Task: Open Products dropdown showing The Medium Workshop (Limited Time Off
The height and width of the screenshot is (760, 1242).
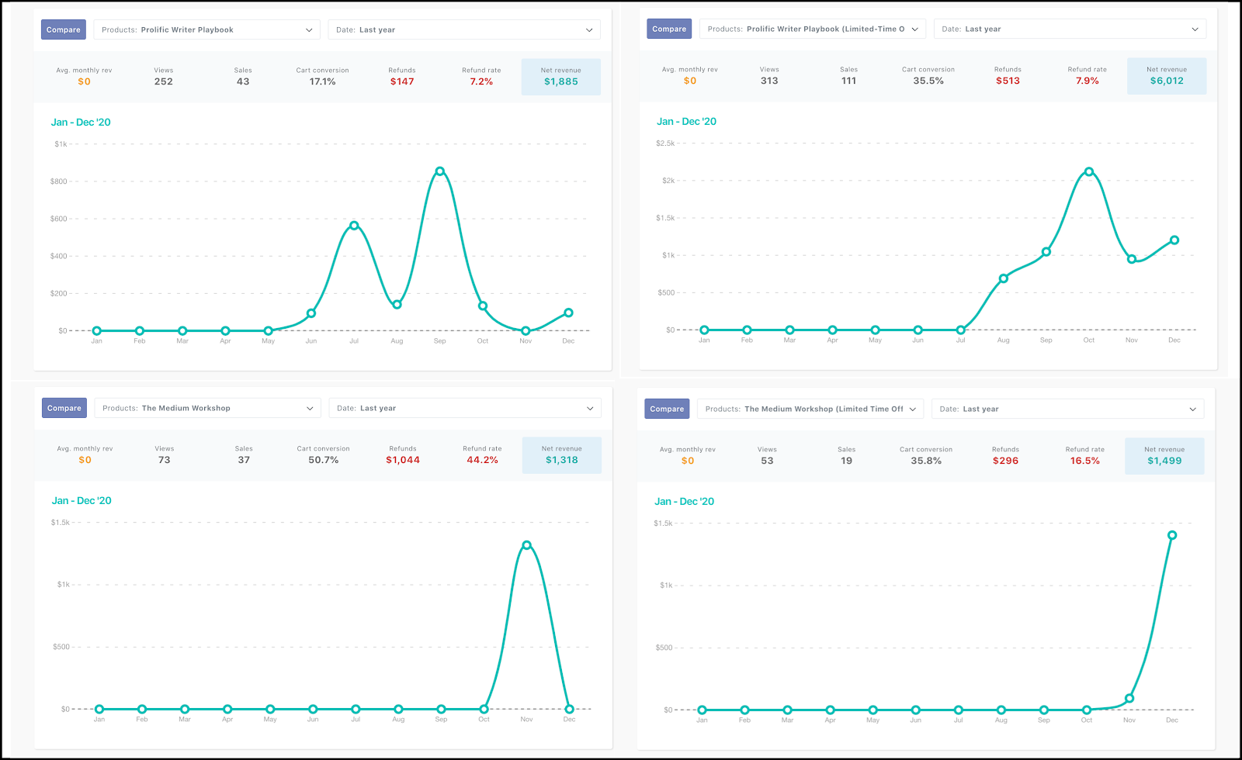Action: 810,409
